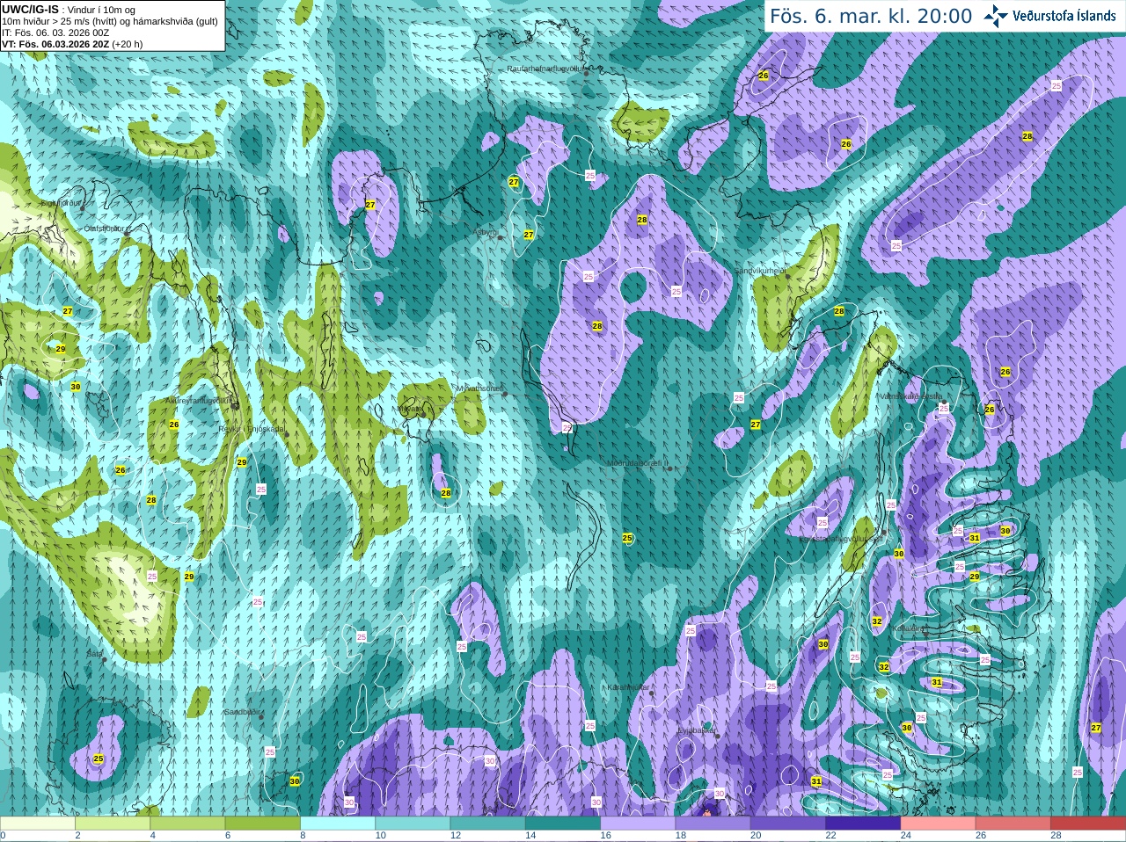Select the green 4–6 legend swatch
This screenshot has width=1126, height=842.
point(187,824)
